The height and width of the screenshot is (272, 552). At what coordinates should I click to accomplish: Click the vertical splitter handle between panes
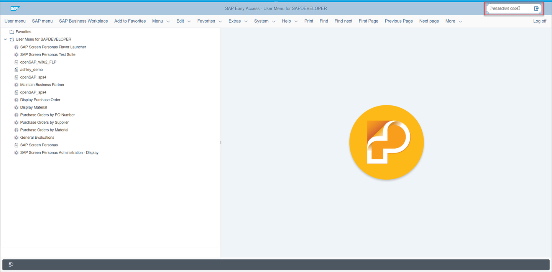tap(221, 143)
